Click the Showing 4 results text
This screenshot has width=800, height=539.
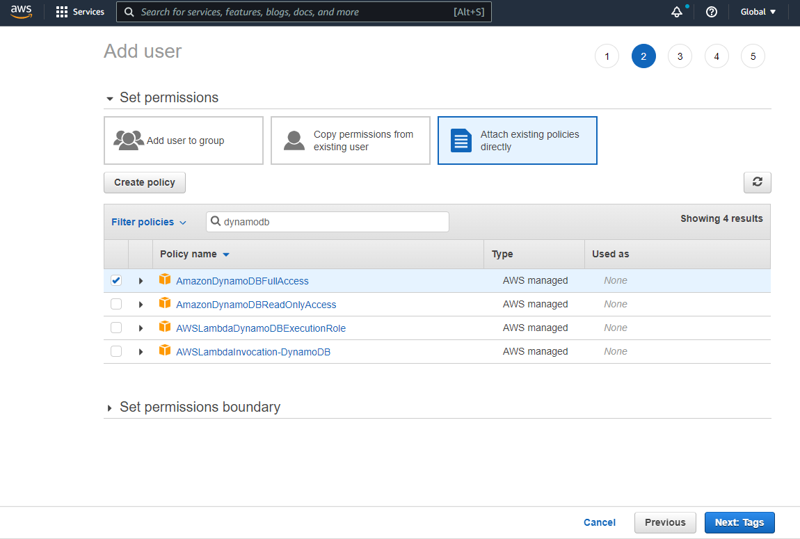[721, 218]
